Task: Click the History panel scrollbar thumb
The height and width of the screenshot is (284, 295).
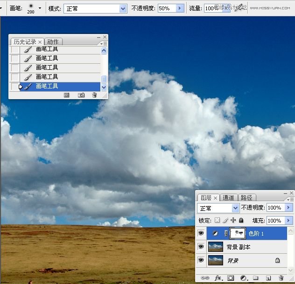Action: pos(104,79)
